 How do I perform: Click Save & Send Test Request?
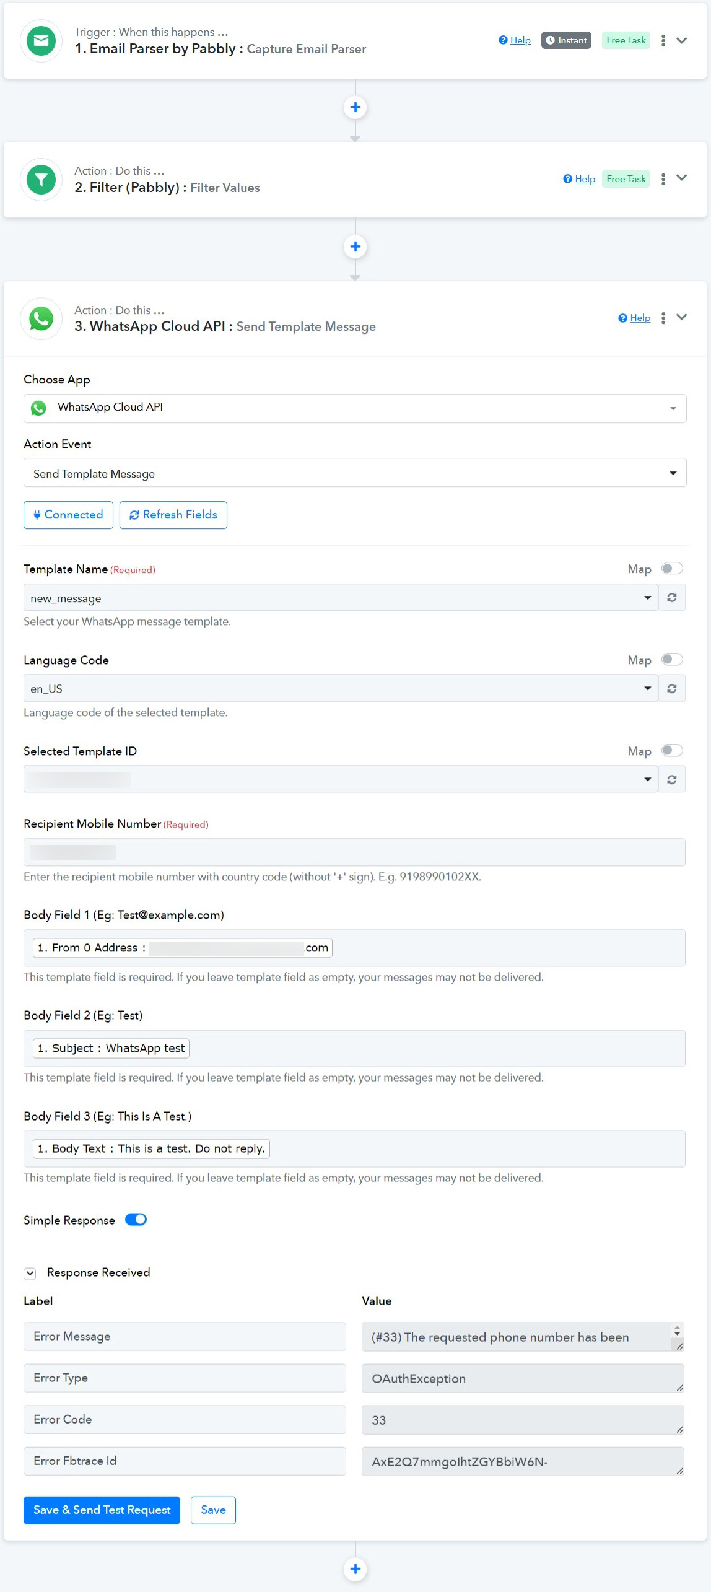(x=102, y=1510)
